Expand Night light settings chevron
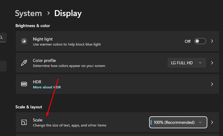223x136 pixels. click(x=212, y=41)
